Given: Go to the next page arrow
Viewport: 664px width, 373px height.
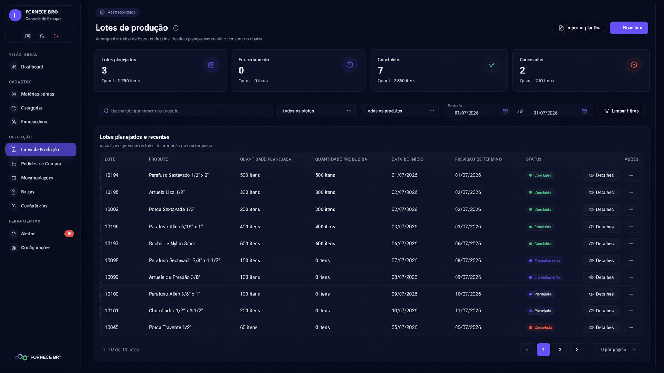Looking at the screenshot, I should coord(577,350).
